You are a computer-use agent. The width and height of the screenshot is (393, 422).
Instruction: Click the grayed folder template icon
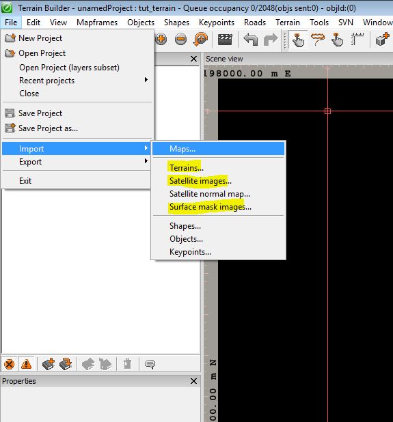click(x=105, y=364)
